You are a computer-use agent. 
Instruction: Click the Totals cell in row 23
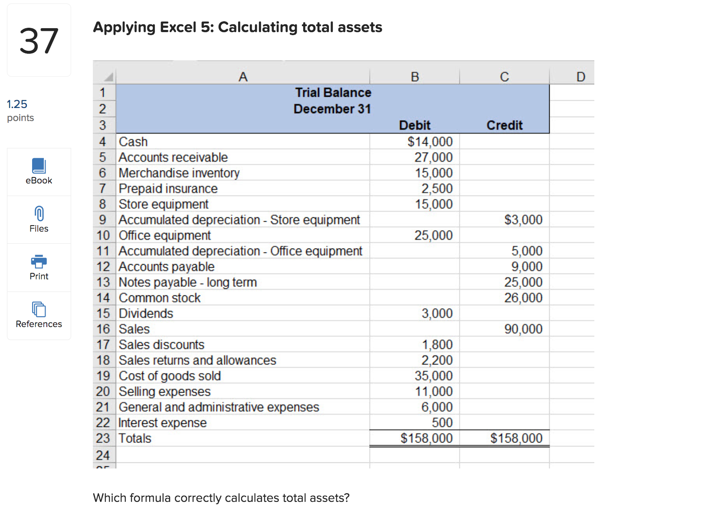click(x=135, y=438)
